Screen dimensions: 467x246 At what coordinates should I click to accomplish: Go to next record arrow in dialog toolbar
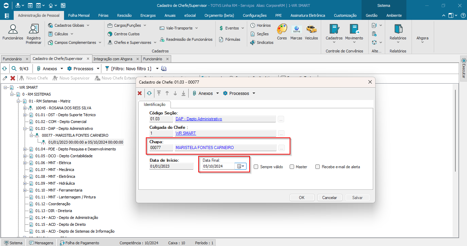pos(175,93)
